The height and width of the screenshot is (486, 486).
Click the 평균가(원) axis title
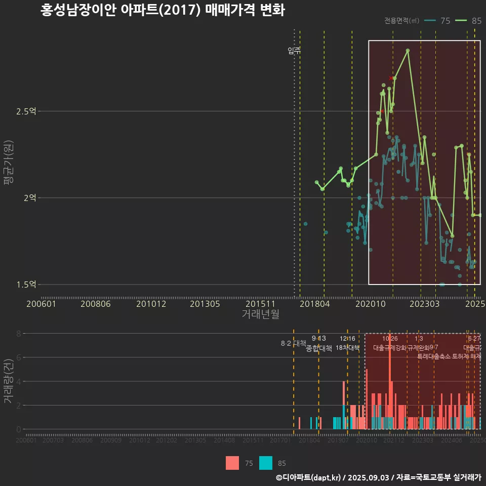coord(9,163)
